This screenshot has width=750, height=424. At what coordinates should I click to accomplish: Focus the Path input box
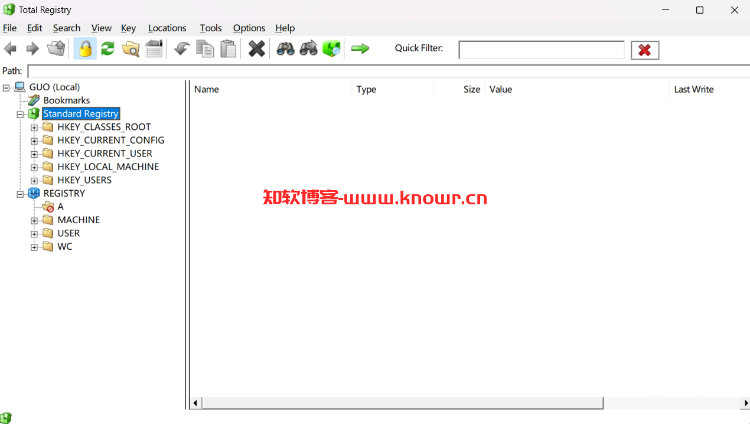click(x=389, y=71)
